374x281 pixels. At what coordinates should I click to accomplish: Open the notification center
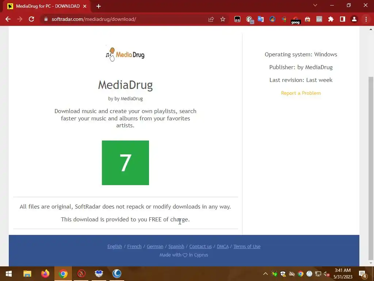pyautogui.click(x=363, y=274)
